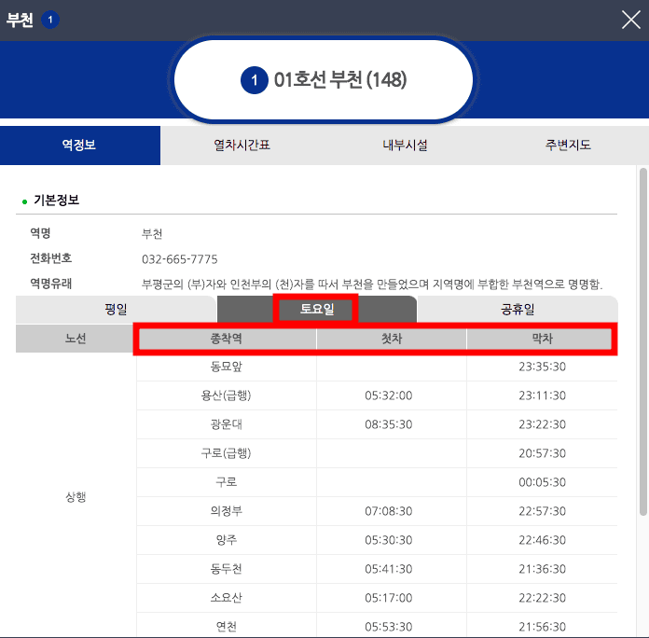Click the 종착역 column header

(x=227, y=339)
